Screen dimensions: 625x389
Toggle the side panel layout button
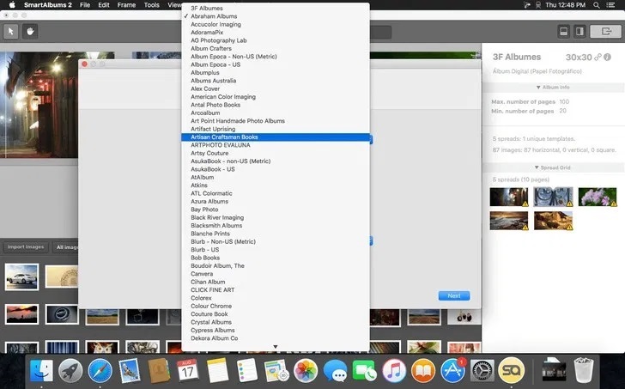(579, 32)
